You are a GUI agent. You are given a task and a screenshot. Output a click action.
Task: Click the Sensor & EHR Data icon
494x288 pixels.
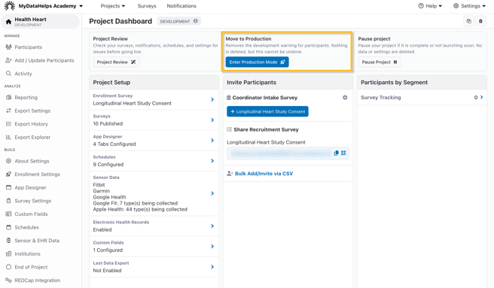[8, 241]
